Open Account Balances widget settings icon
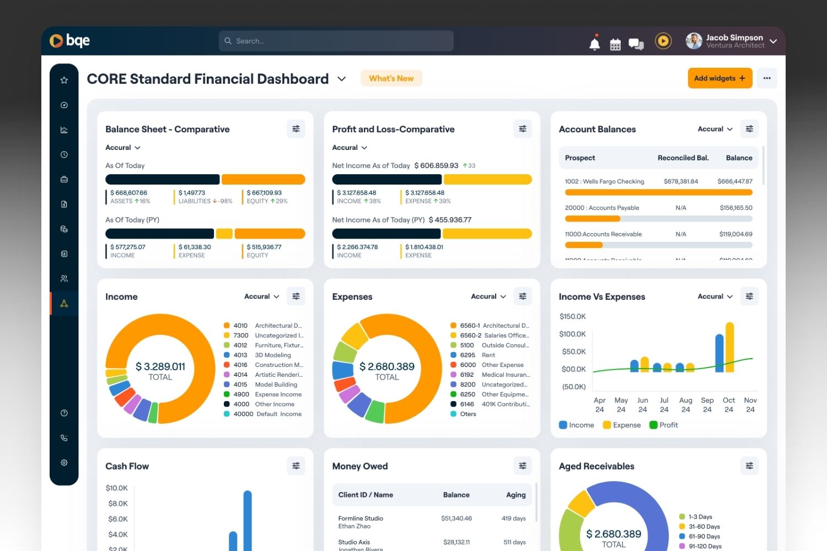The image size is (827, 551). coord(749,129)
